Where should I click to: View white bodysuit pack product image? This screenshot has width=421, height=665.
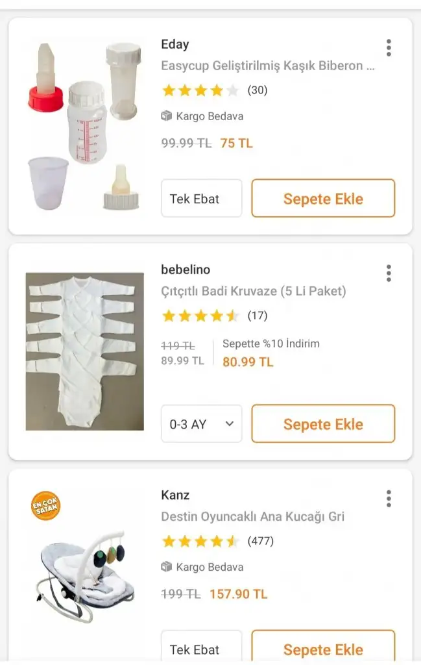(x=84, y=351)
